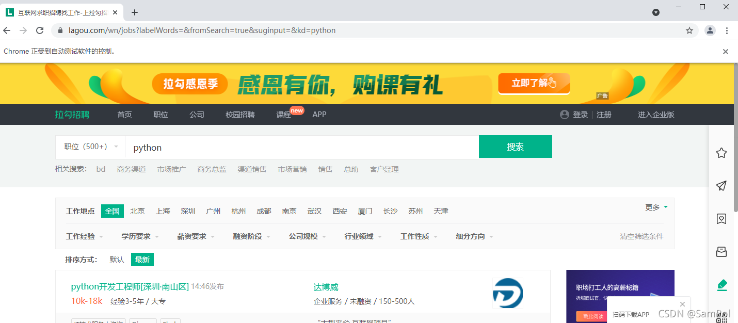Expand the 工作经验 filter
Viewport: 738px width, 323px height.
click(x=85, y=236)
